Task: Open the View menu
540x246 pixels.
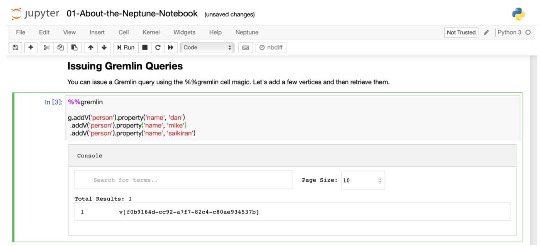Action: click(70, 32)
